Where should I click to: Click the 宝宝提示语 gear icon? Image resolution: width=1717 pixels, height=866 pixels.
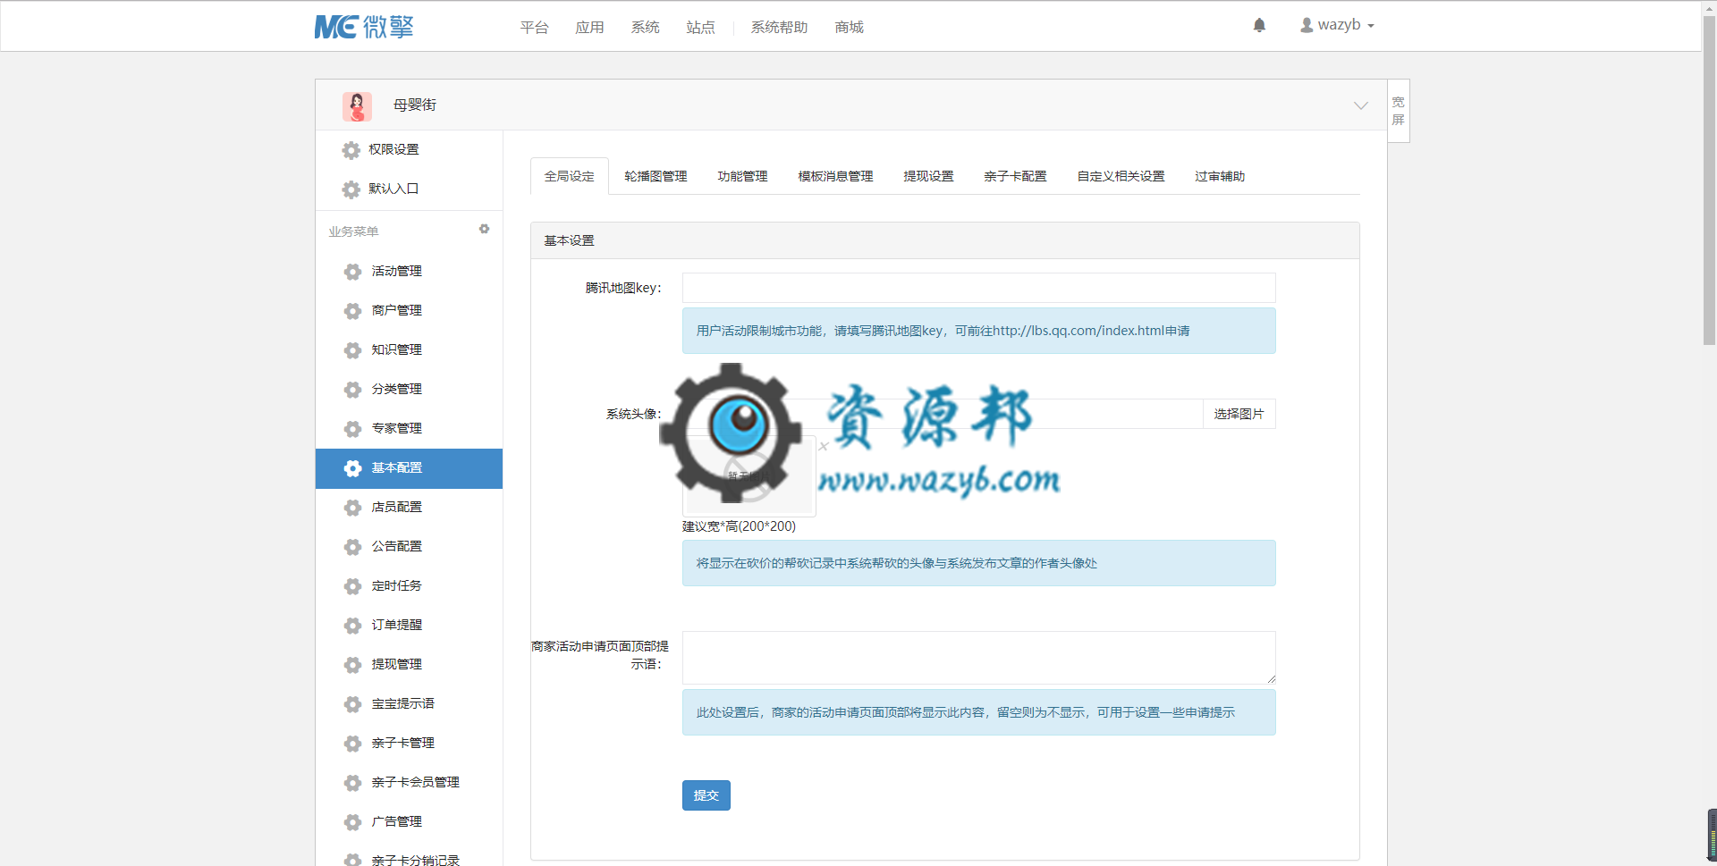(353, 704)
